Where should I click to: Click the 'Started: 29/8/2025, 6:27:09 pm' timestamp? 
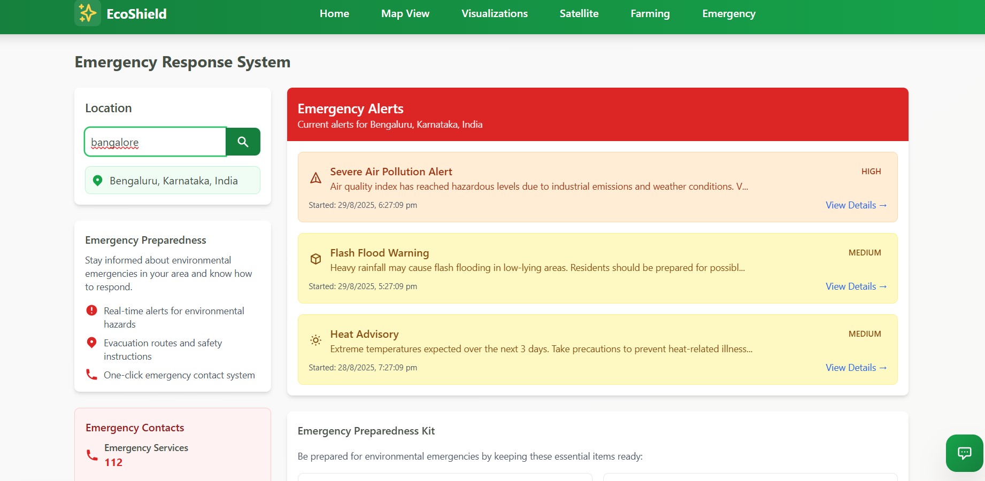[363, 205]
